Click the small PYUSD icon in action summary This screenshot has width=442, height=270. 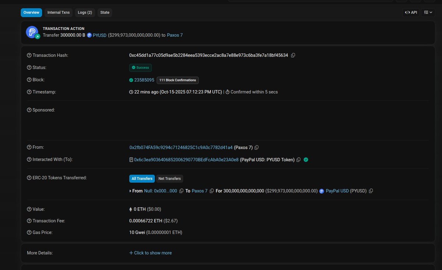coord(89,35)
